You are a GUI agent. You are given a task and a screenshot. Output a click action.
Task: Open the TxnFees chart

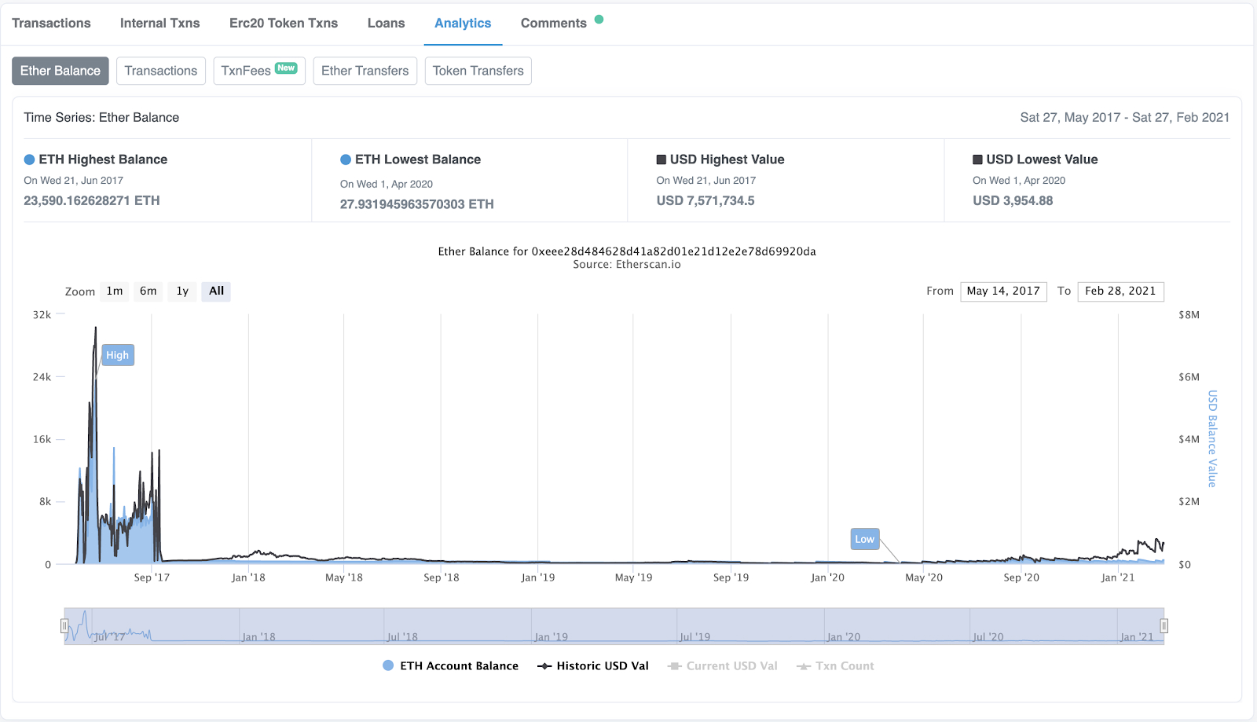[259, 71]
